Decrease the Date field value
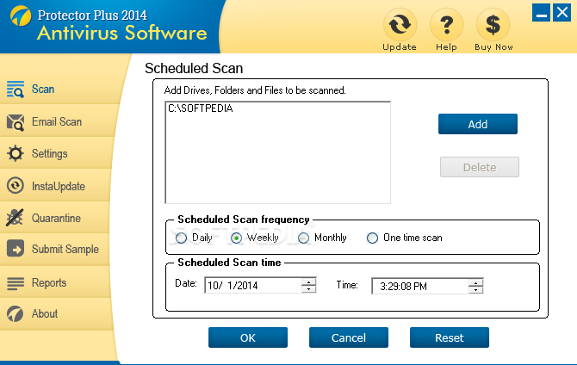577x365 pixels. pos(308,289)
